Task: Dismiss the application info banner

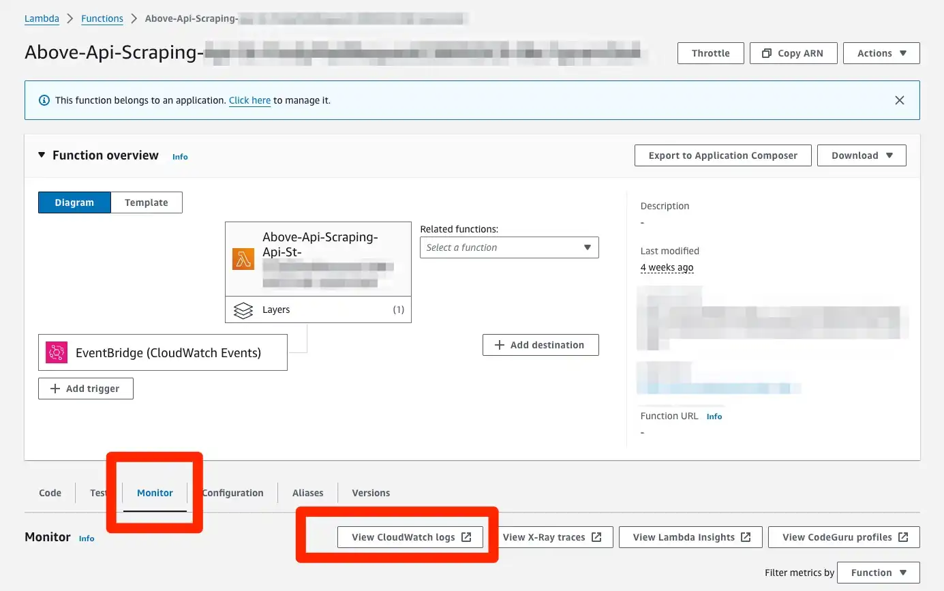Action: [899, 100]
